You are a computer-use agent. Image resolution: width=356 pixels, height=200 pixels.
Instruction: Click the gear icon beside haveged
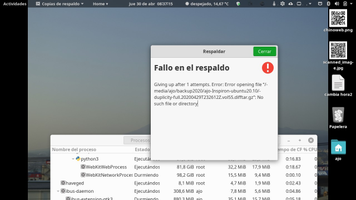63,183
